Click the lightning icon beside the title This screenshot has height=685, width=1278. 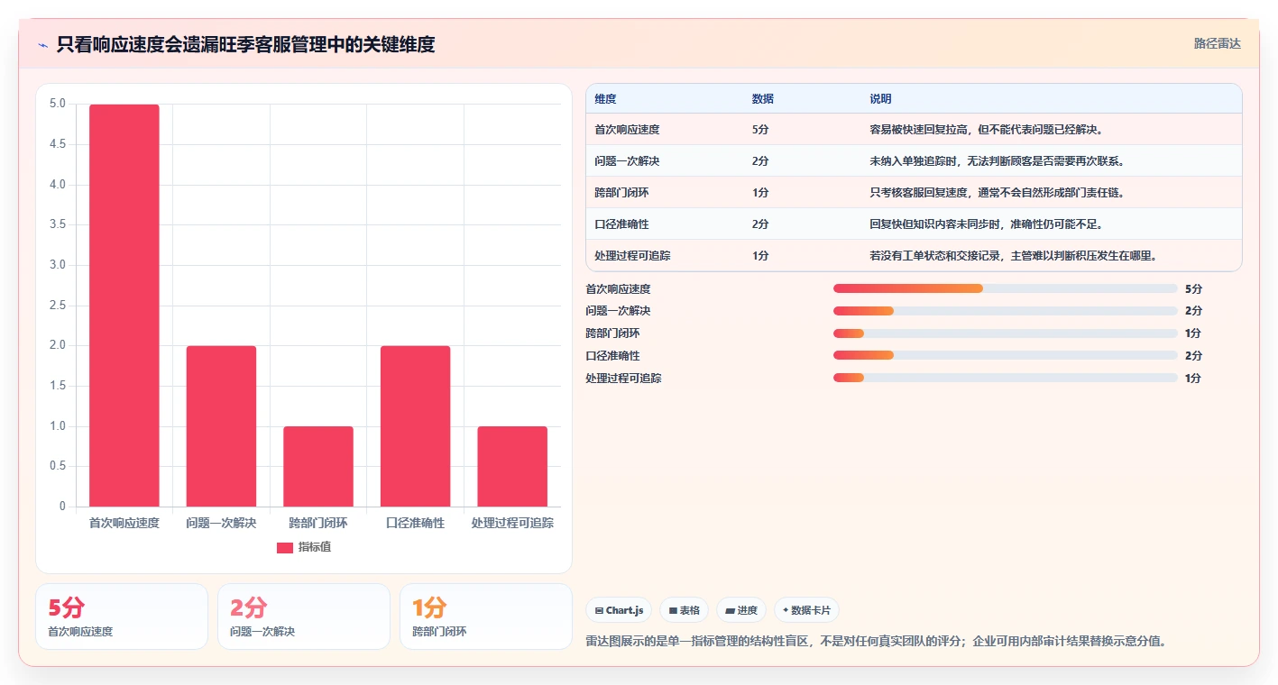point(42,45)
